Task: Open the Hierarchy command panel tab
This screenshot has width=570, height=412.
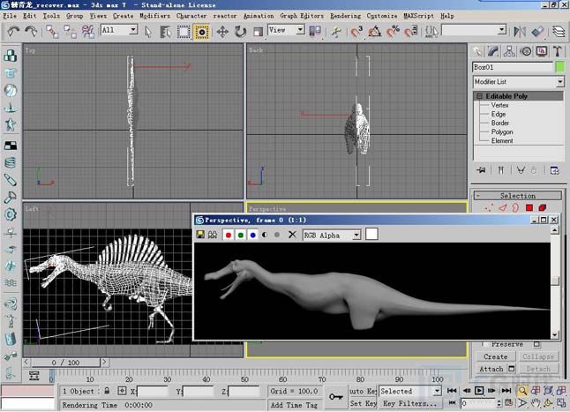Action: (x=509, y=51)
